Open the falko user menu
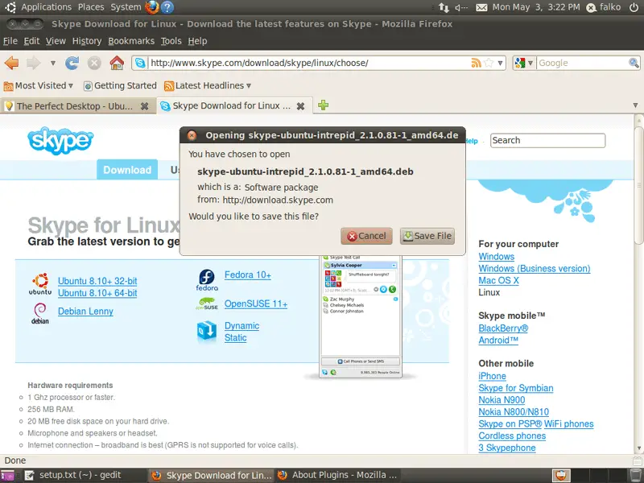The height and width of the screenshot is (483, 644). tap(603, 7)
